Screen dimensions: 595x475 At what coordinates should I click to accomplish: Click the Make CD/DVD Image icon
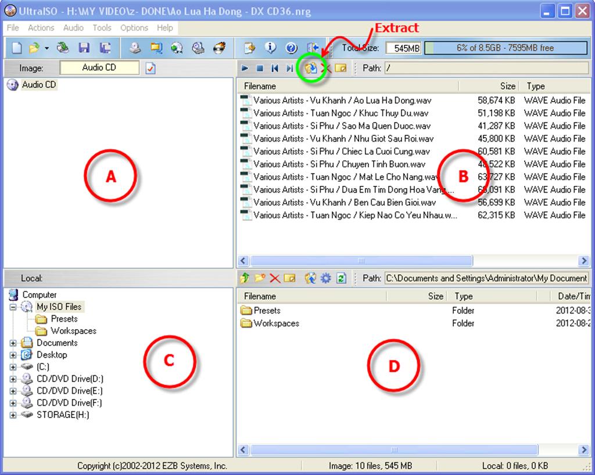point(135,48)
